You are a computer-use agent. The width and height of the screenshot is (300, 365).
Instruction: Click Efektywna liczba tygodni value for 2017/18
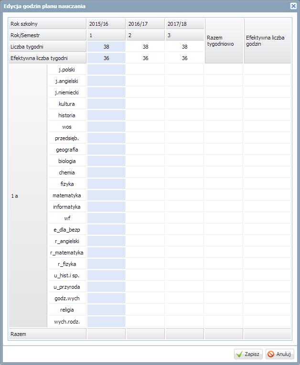[184, 58]
